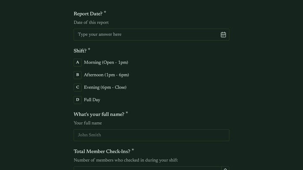
Task: Select the Morning (Open - 1pm) shift
Action: pos(106,63)
